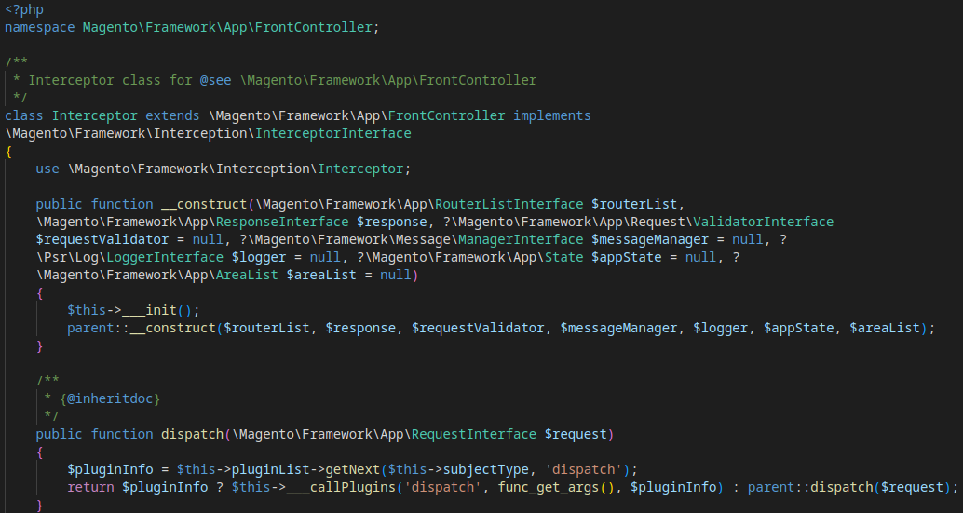The width and height of the screenshot is (963, 513).
Task: Click the class keyword
Action: click(24, 115)
